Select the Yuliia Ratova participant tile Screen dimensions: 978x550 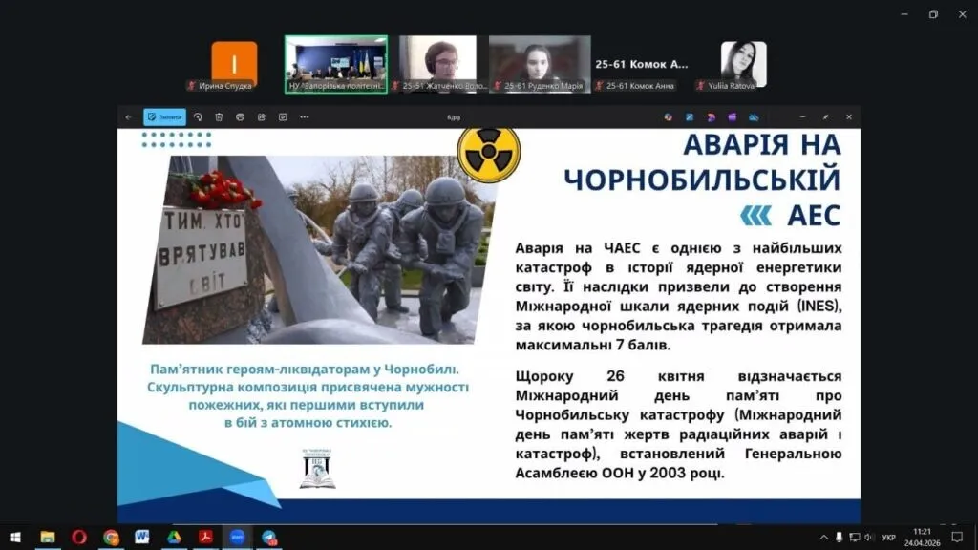[743, 65]
